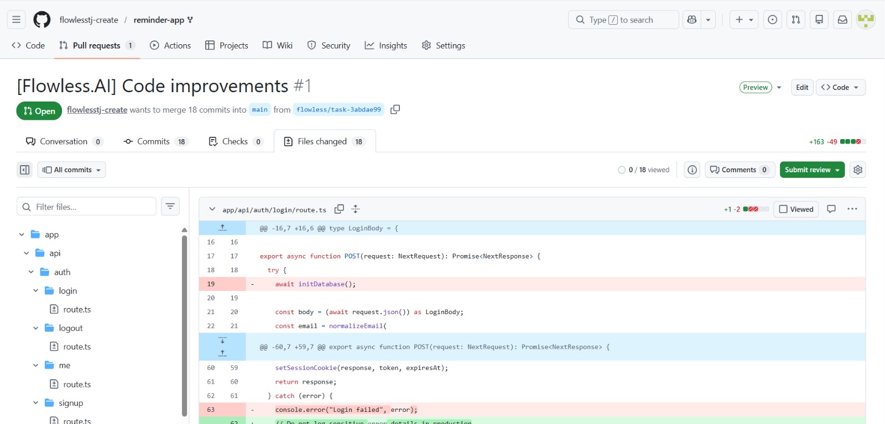Open user profile avatar menu
The width and height of the screenshot is (885, 424).
(866, 20)
